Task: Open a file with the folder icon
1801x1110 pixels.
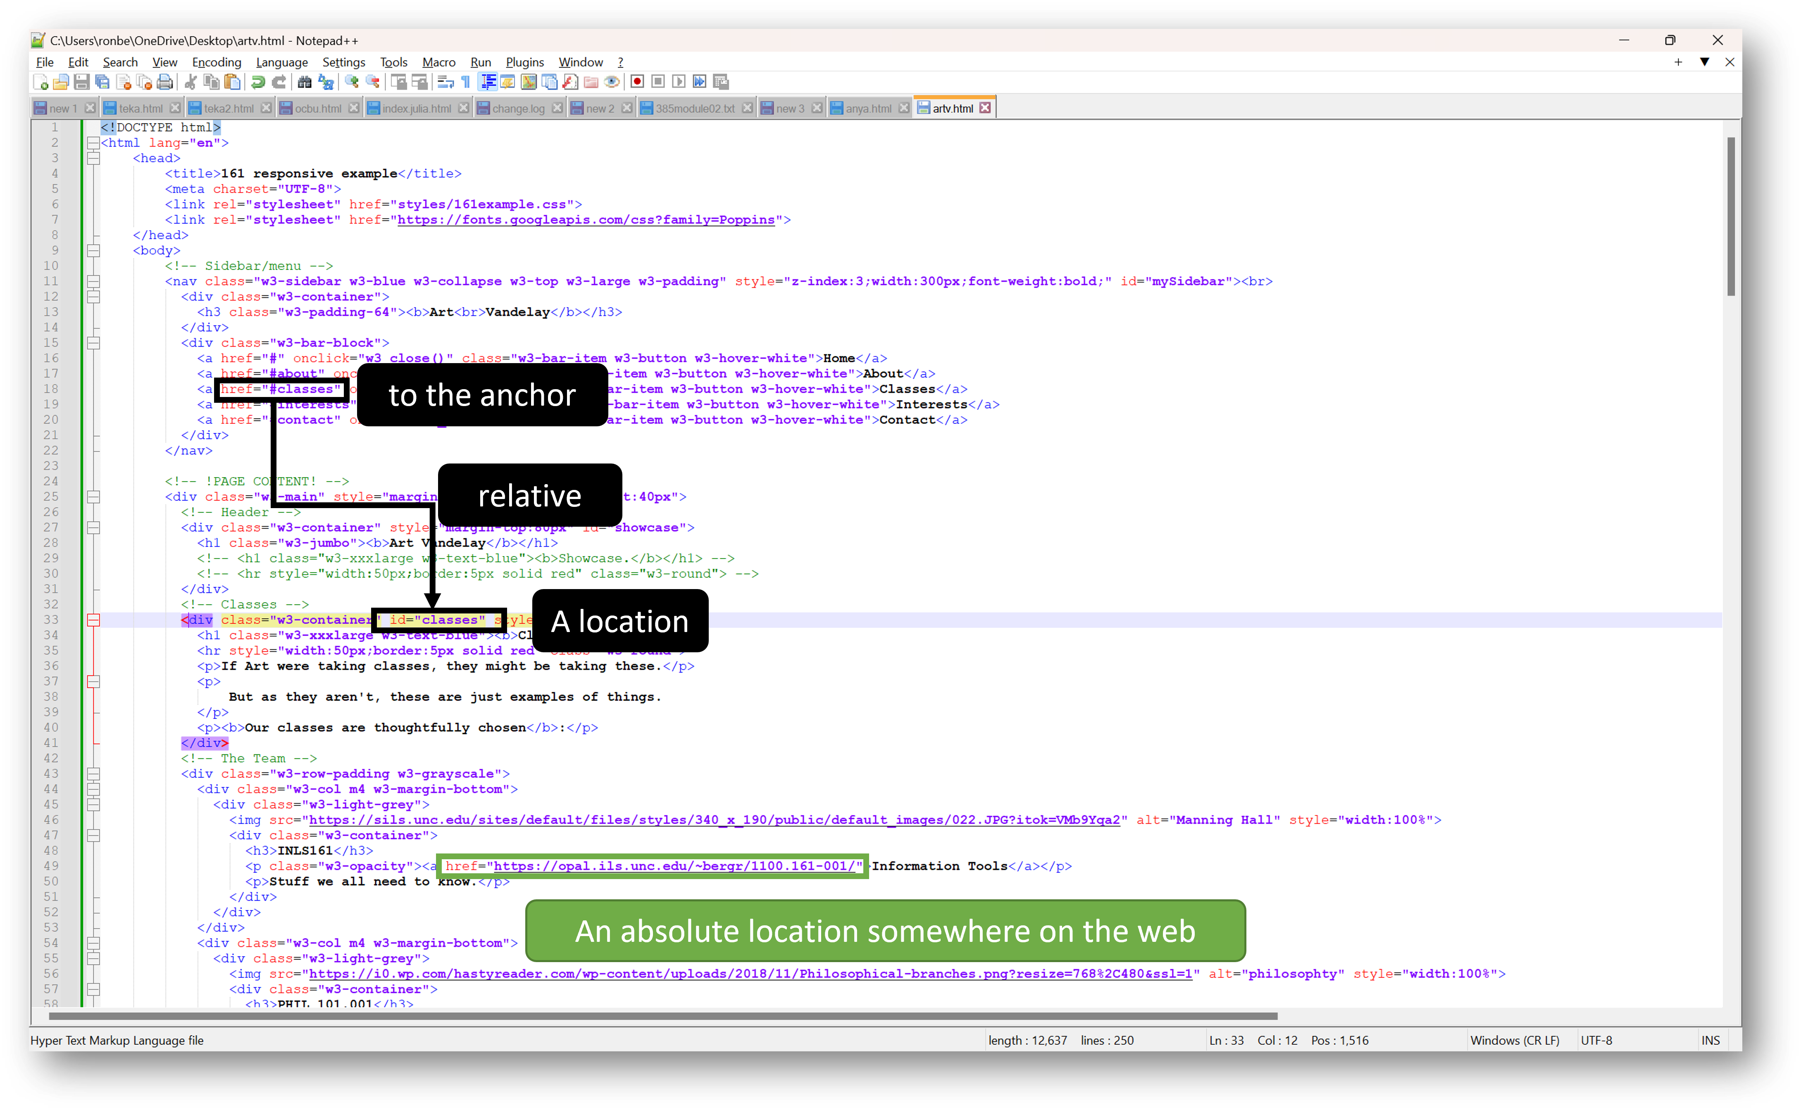Action: [x=61, y=81]
